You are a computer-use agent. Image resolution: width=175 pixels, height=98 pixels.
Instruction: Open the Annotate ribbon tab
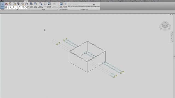[x=31, y=1]
